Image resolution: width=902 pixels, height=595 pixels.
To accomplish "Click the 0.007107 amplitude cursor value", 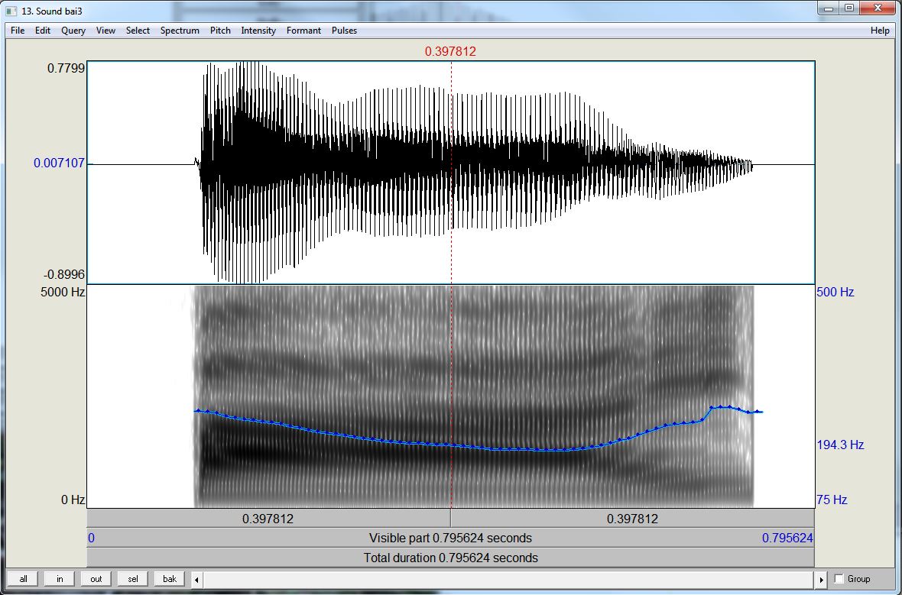I will (59, 163).
